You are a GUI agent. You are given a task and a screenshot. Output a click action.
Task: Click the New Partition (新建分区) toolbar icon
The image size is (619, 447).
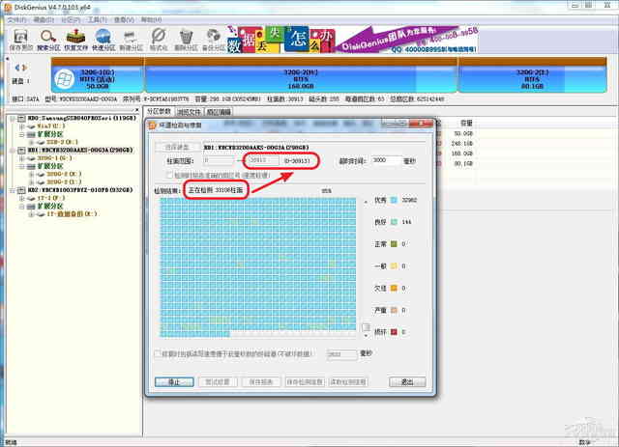click(x=131, y=37)
